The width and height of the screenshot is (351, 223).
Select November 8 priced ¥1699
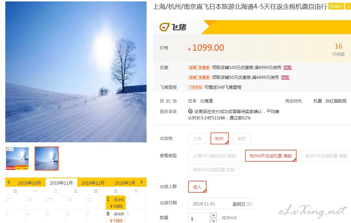pos(116,217)
